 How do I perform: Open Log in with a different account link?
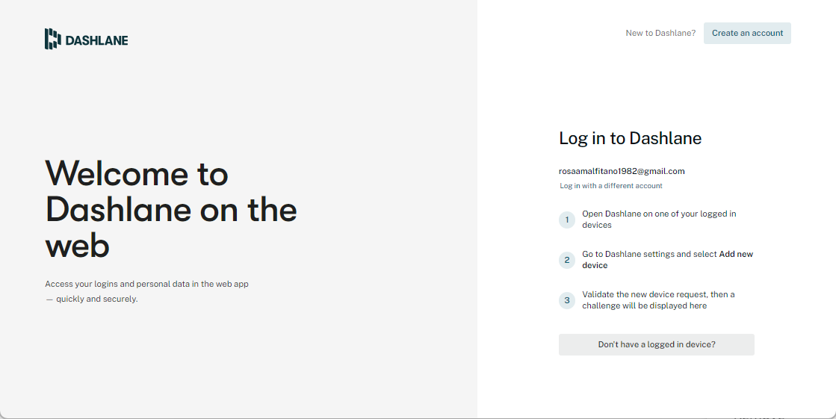611,186
